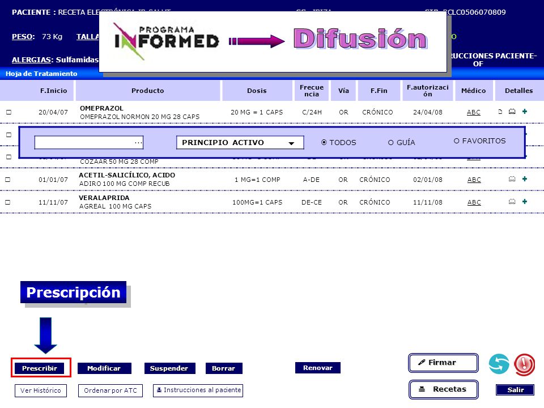Image resolution: width=544 pixels, height=408 pixels.
Task: Open book icon in OMEPRAZOL row
Action: [512, 112]
